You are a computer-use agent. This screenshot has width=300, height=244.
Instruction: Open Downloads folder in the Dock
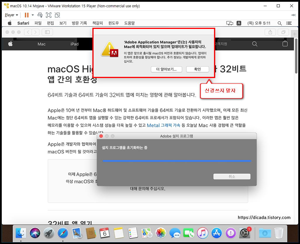(265, 233)
